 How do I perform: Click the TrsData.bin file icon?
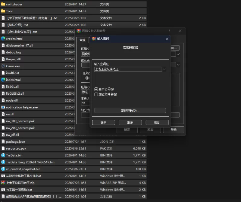[x=3, y=155]
